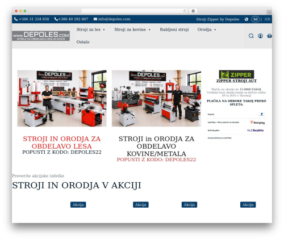The image size is (284, 240).
Task: Open the shopping basket icon
Action: click(269, 36)
